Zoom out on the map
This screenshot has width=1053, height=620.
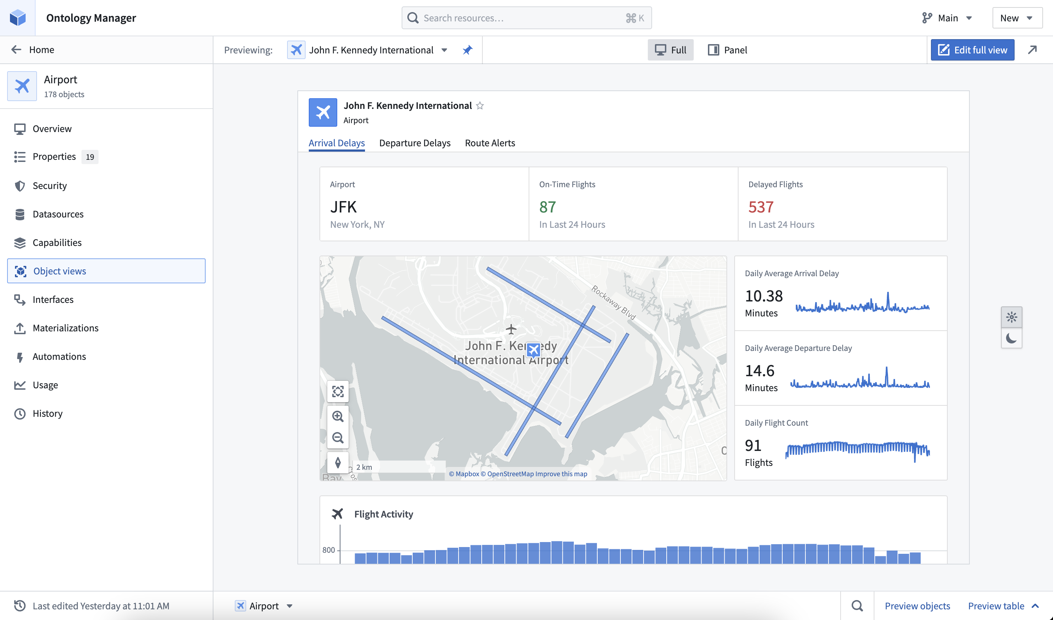338,438
